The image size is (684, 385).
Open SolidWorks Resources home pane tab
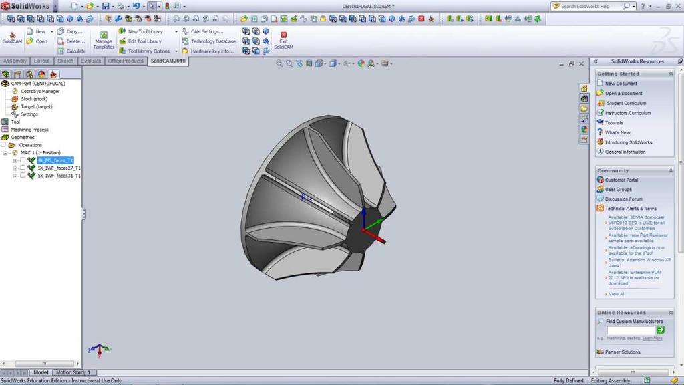coord(584,89)
